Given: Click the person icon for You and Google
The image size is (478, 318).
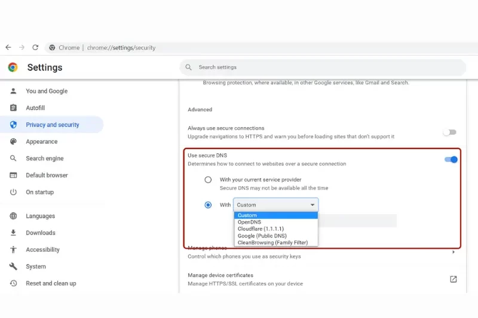Looking at the screenshot, I should pyautogui.click(x=13, y=91).
